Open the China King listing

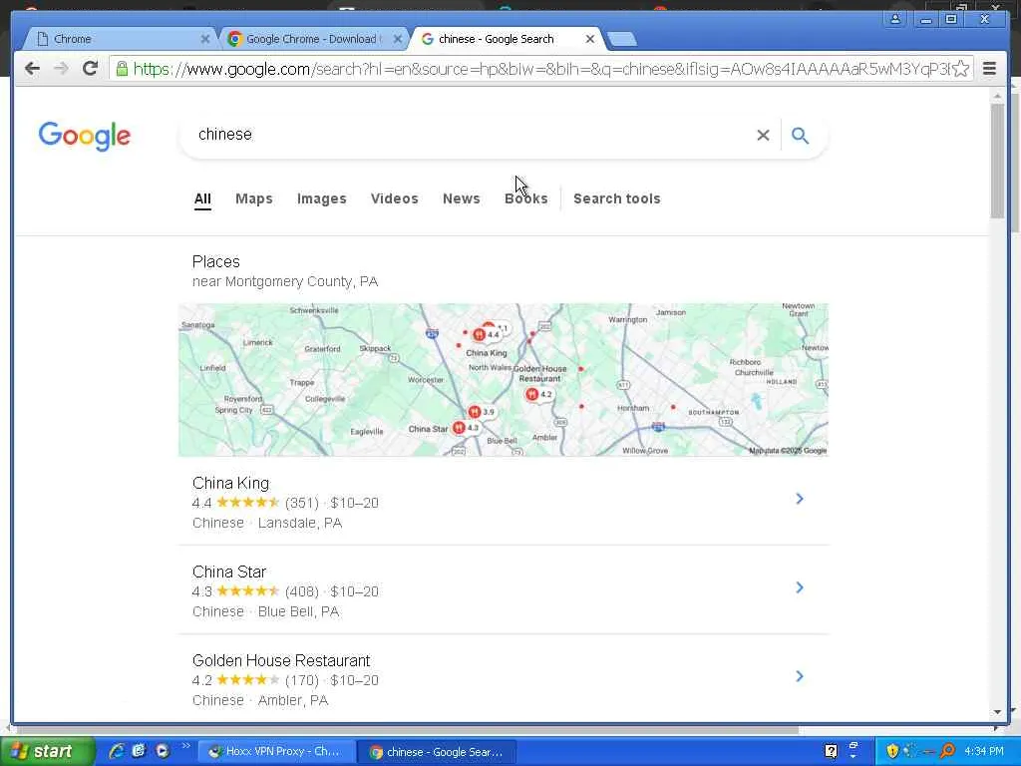pos(504,503)
